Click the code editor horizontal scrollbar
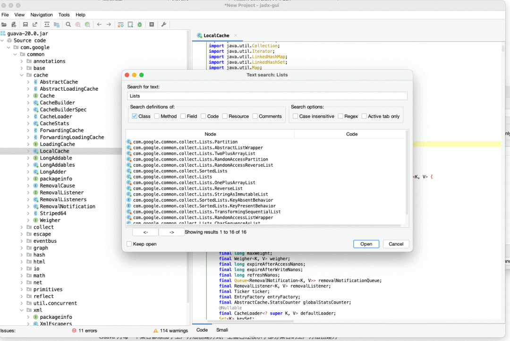 (x=250, y=321)
